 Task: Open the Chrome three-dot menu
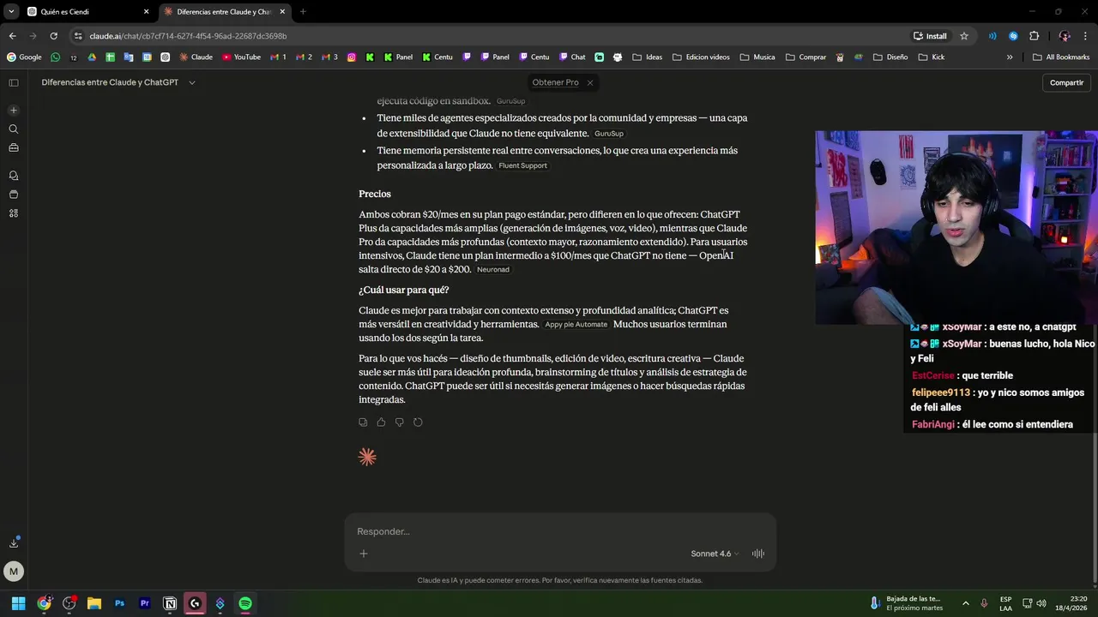click(1085, 36)
